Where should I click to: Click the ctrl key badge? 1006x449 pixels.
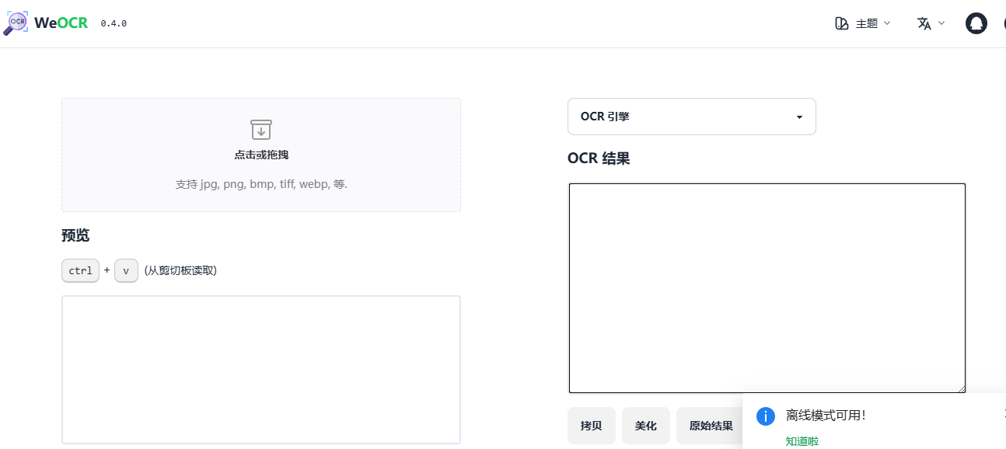point(80,270)
